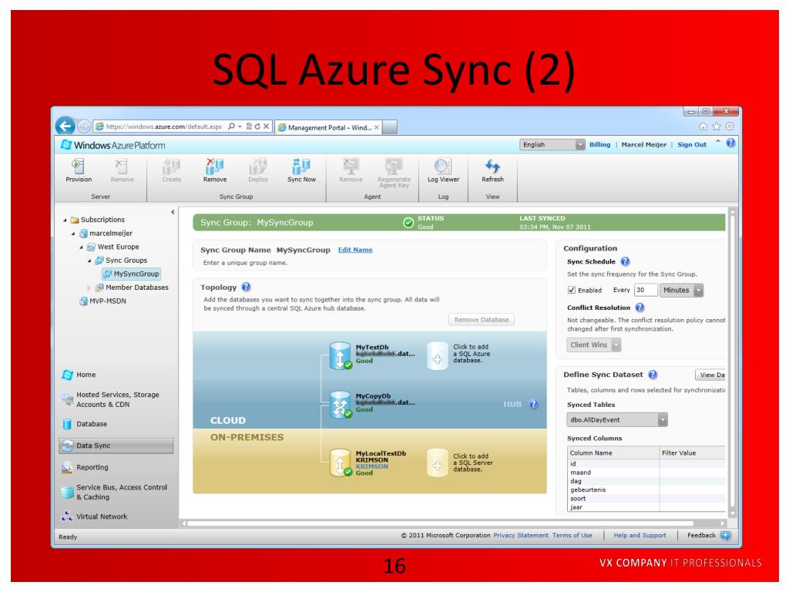Open the Client Wins dropdown

tap(594, 345)
